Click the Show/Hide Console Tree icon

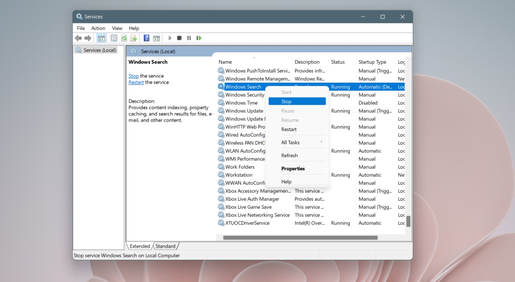tap(101, 38)
